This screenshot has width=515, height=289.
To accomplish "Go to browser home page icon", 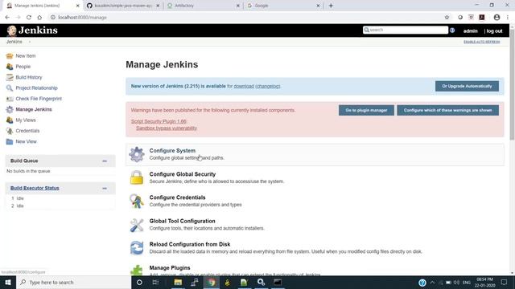I will [x=39, y=18].
